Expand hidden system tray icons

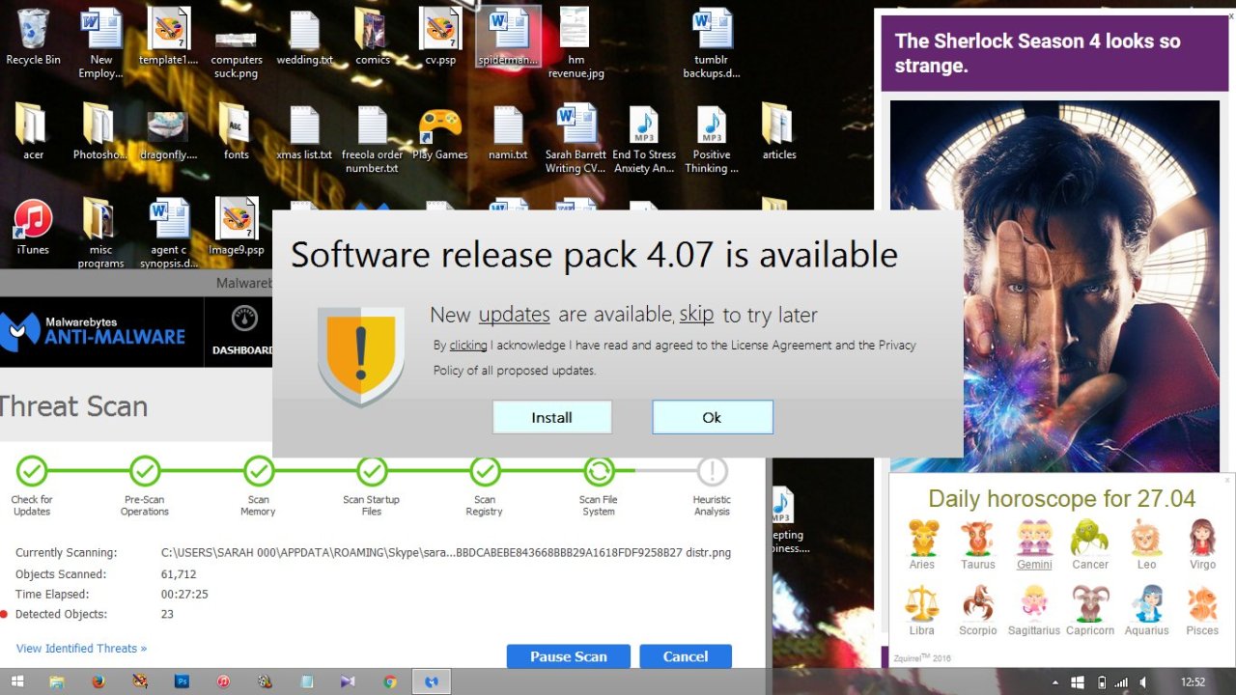(x=1056, y=681)
